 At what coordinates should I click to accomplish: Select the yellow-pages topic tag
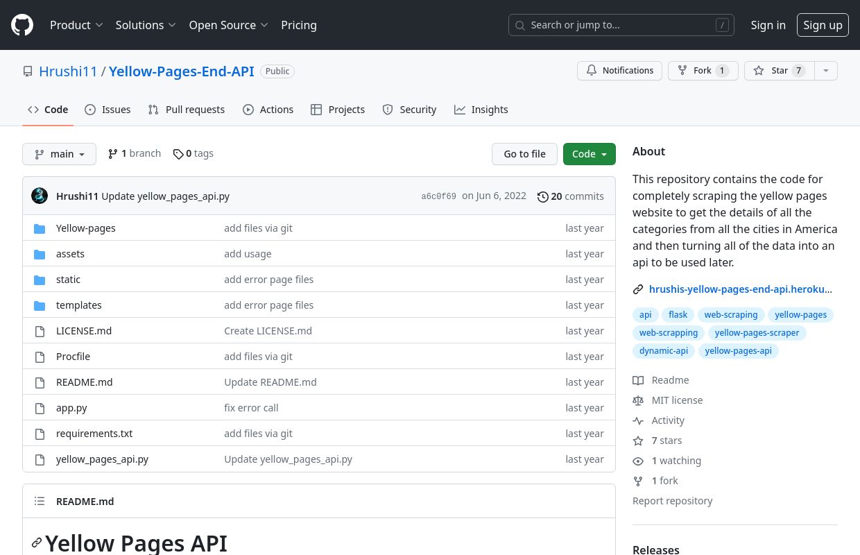click(801, 315)
